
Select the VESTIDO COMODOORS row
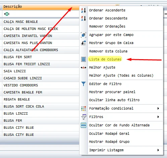pos(41,85)
